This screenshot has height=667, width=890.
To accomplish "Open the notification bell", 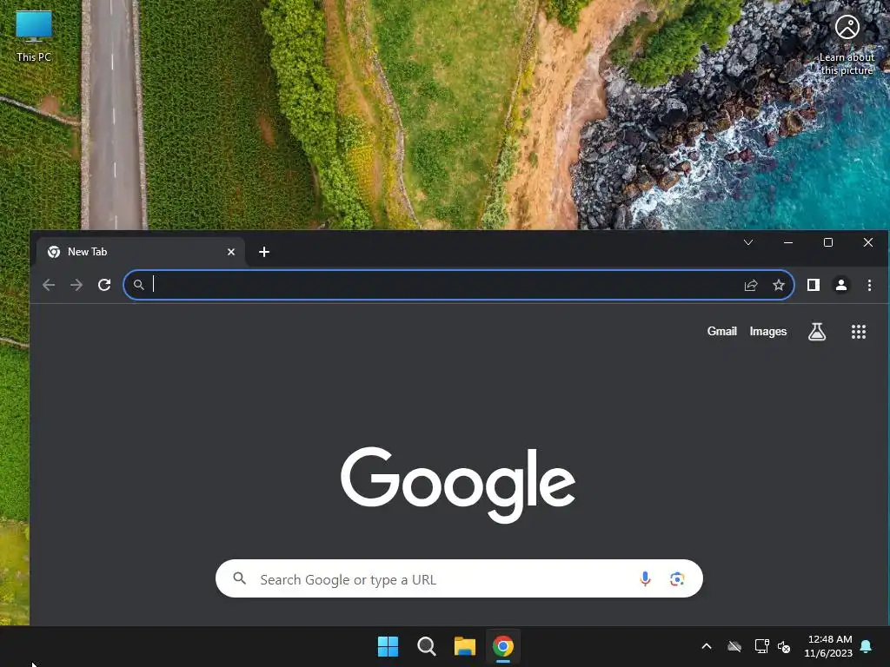I will click(867, 646).
